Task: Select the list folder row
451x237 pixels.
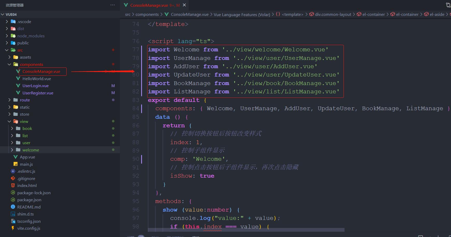Action: (x=60, y=136)
